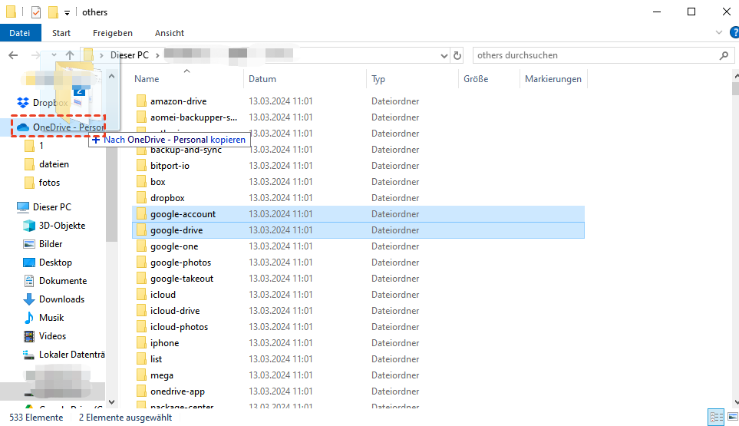
Task: Sort files by the Name column header
Action: [x=147, y=79]
